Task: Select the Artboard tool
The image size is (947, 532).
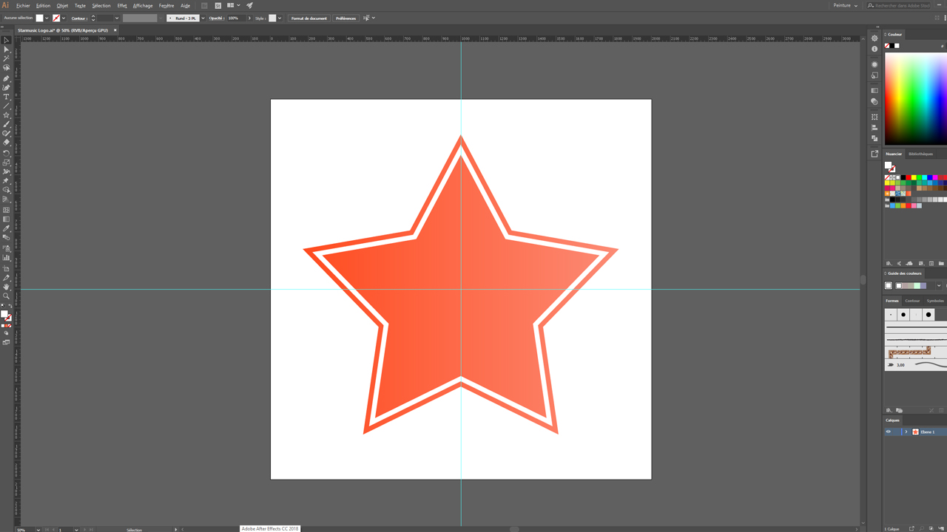Action: click(7, 268)
